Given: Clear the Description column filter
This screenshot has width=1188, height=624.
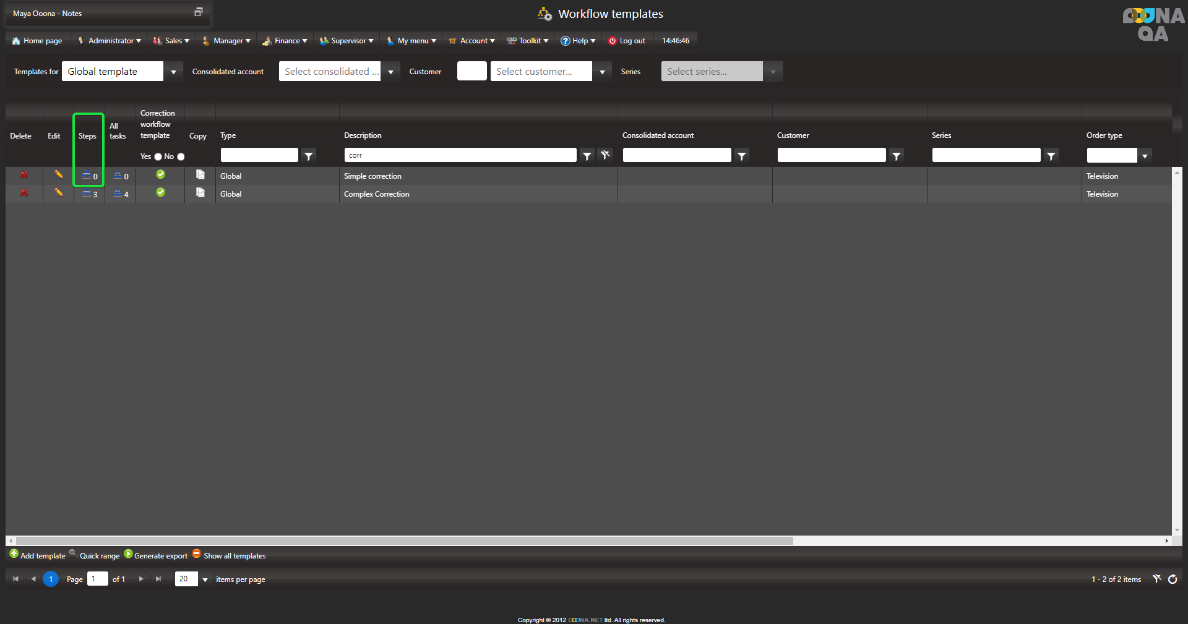Looking at the screenshot, I should [x=605, y=155].
